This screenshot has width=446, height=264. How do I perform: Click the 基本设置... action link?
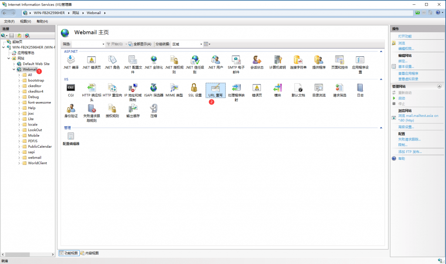[406, 67]
